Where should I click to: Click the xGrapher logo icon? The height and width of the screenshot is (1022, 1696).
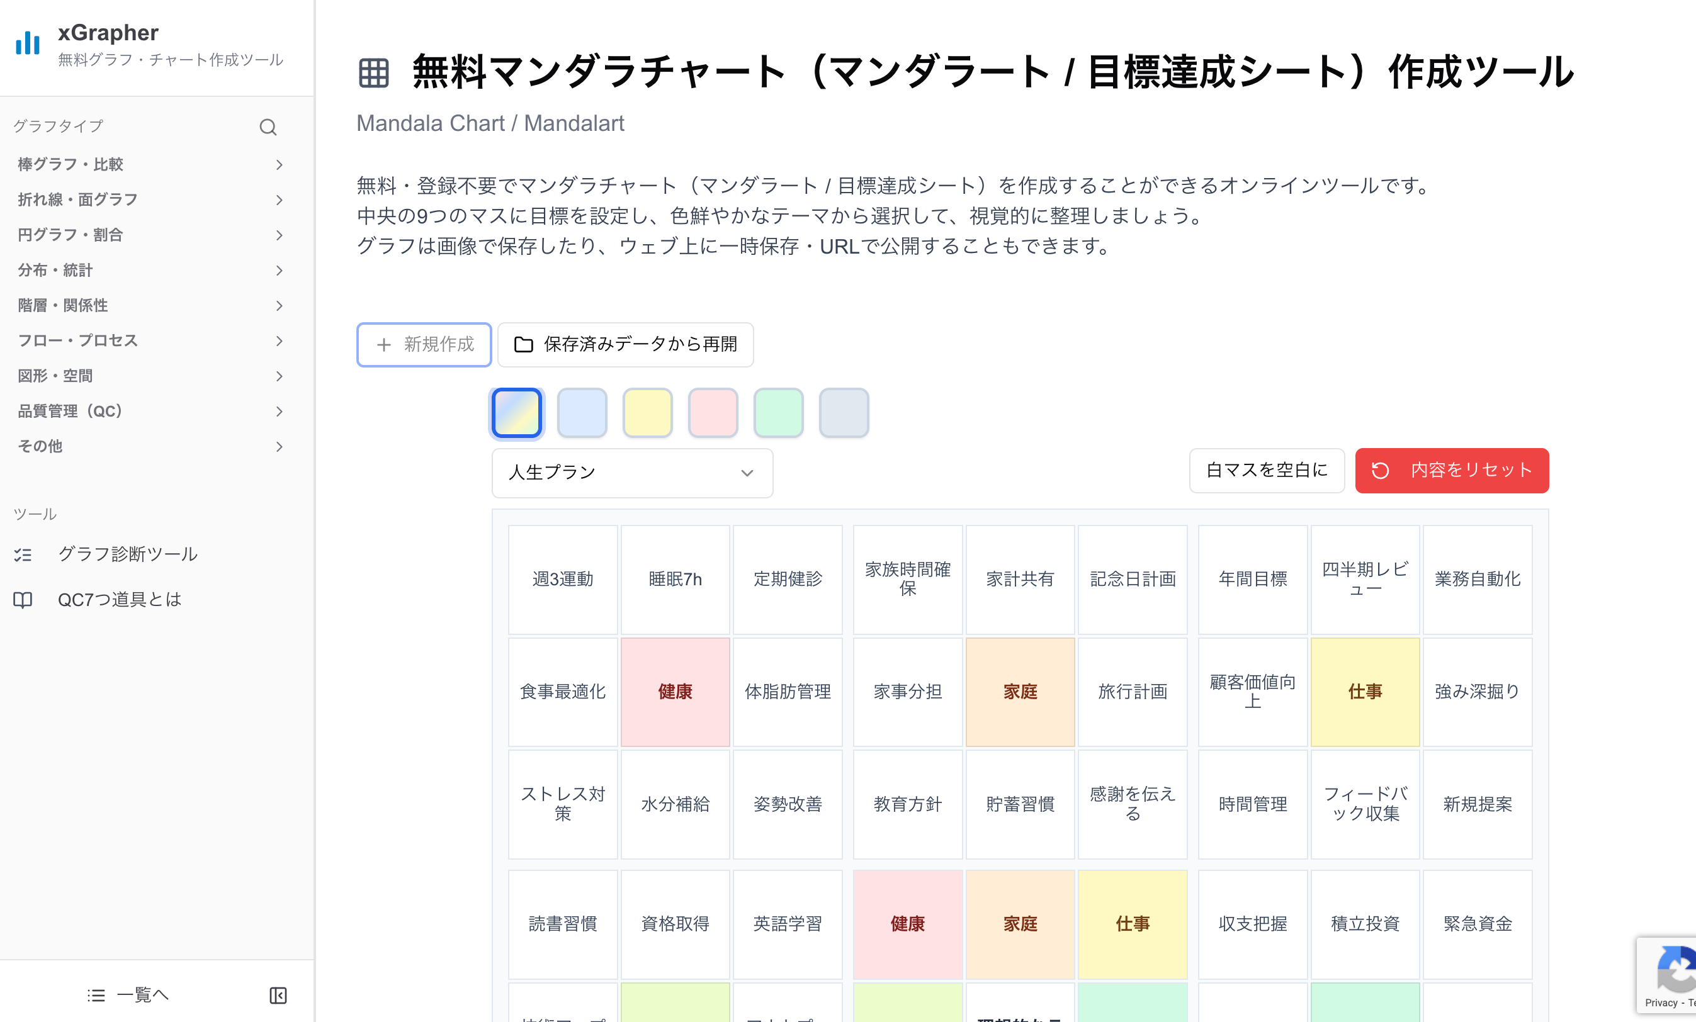[x=26, y=43]
